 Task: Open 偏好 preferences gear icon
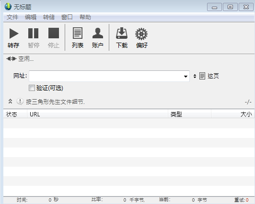pos(141,34)
